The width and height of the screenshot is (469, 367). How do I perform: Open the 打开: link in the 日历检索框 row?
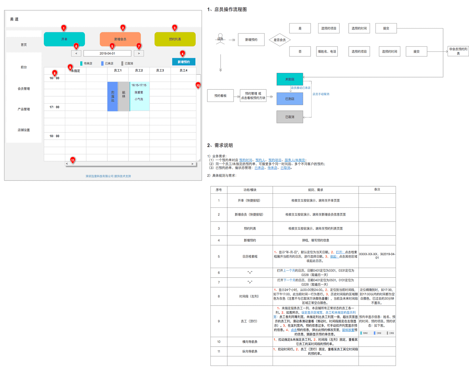340,252
